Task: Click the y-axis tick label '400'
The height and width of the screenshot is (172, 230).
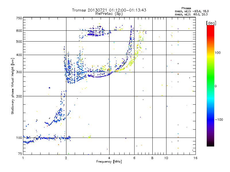Action: (x=19, y=55)
